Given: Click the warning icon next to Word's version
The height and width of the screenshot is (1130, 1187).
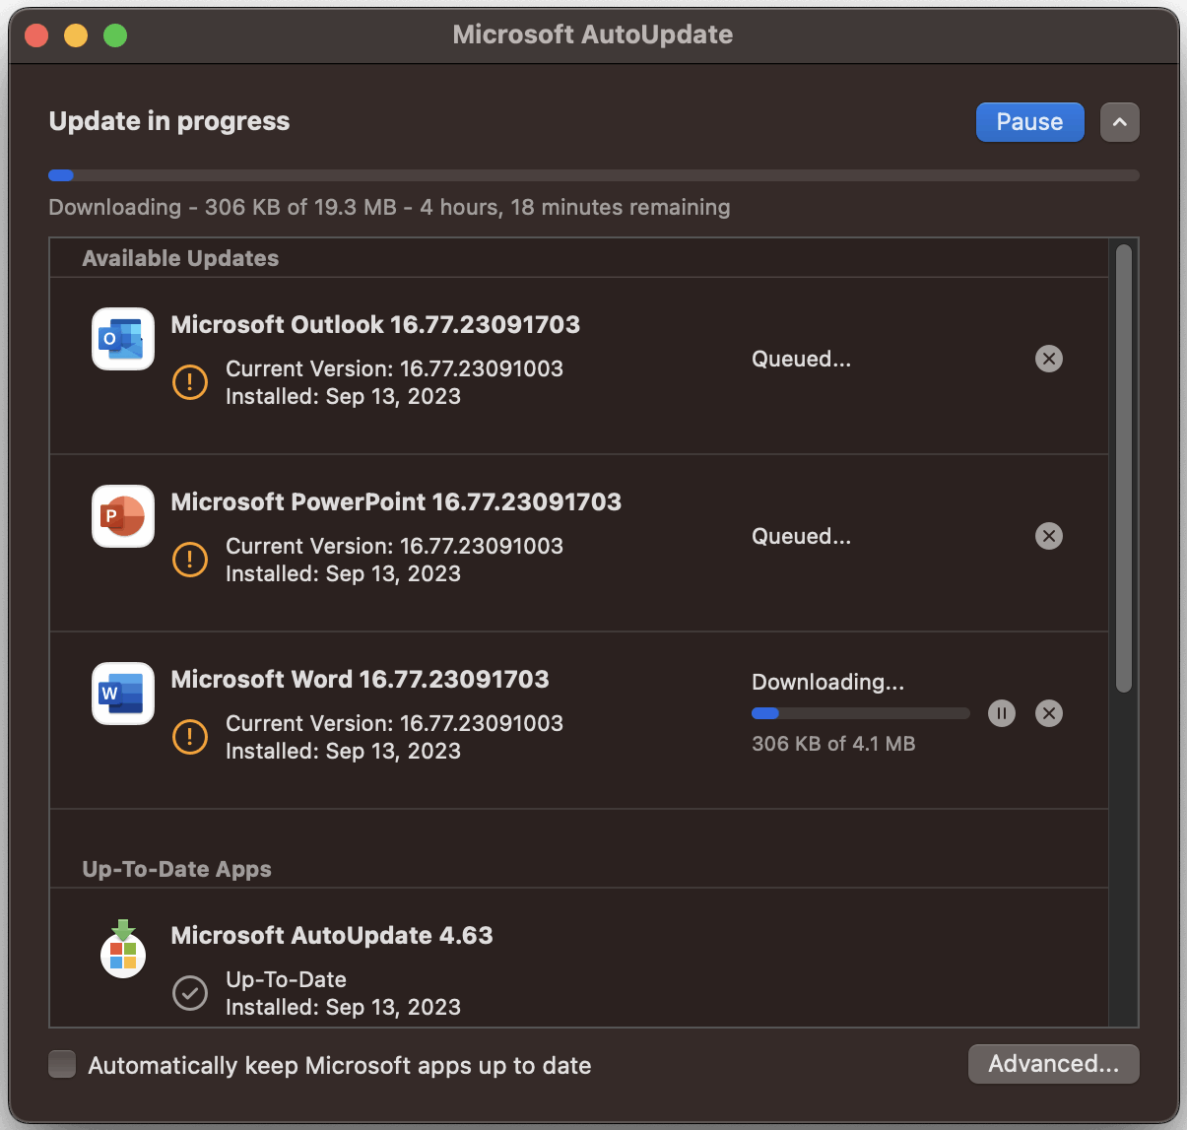Looking at the screenshot, I should pyautogui.click(x=190, y=737).
